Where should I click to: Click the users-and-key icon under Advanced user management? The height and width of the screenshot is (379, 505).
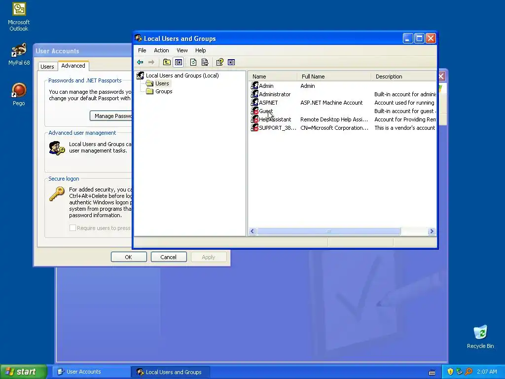pos(57,148)
